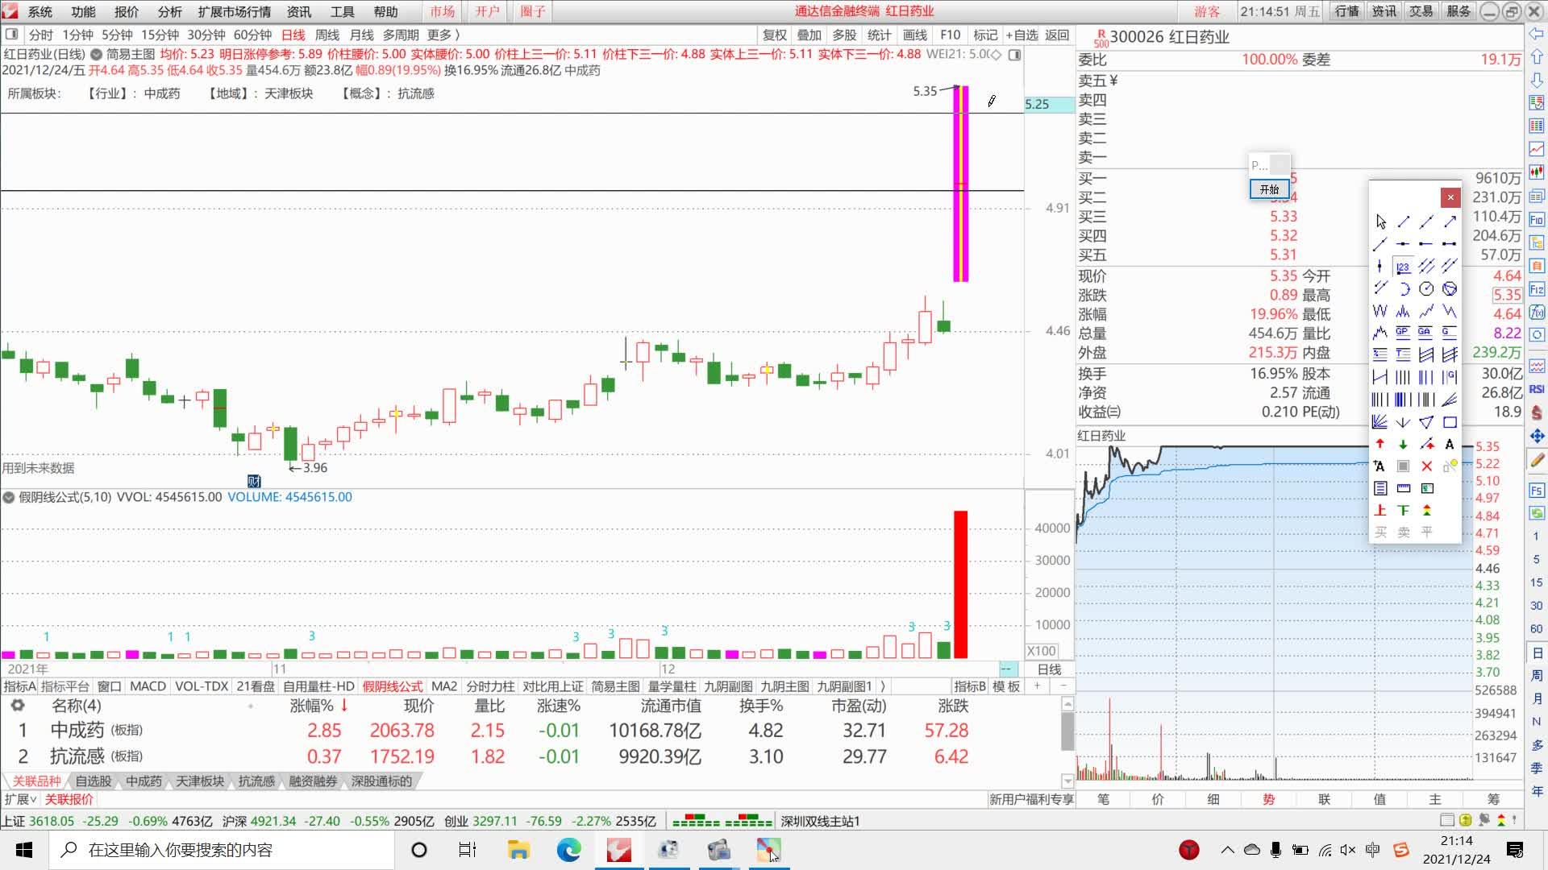Open the 更多 periods dropdown
Viewport: 1548px width, 870px height.
(443, 35)
